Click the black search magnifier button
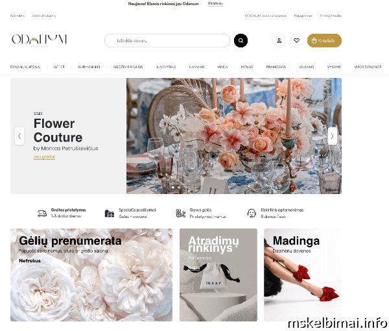 point(241,40)
